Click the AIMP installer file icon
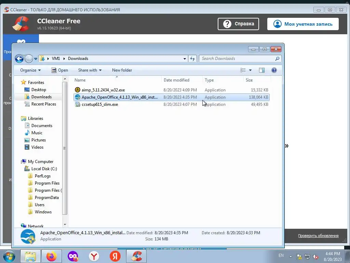 point(78,90)
